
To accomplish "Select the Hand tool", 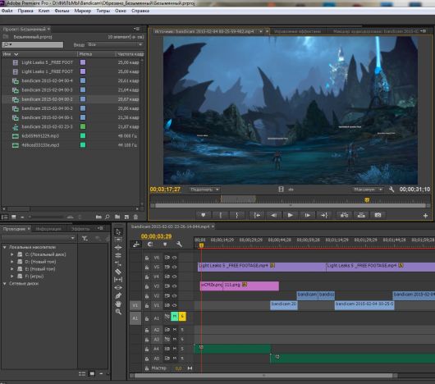I will coord(118,304).
